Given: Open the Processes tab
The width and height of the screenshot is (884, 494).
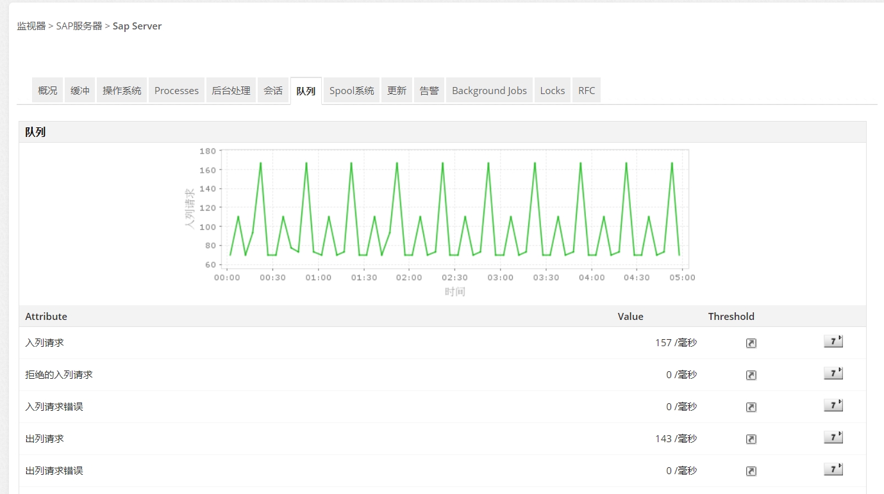Looking at the screenshot, I should [x=176, y=91].
